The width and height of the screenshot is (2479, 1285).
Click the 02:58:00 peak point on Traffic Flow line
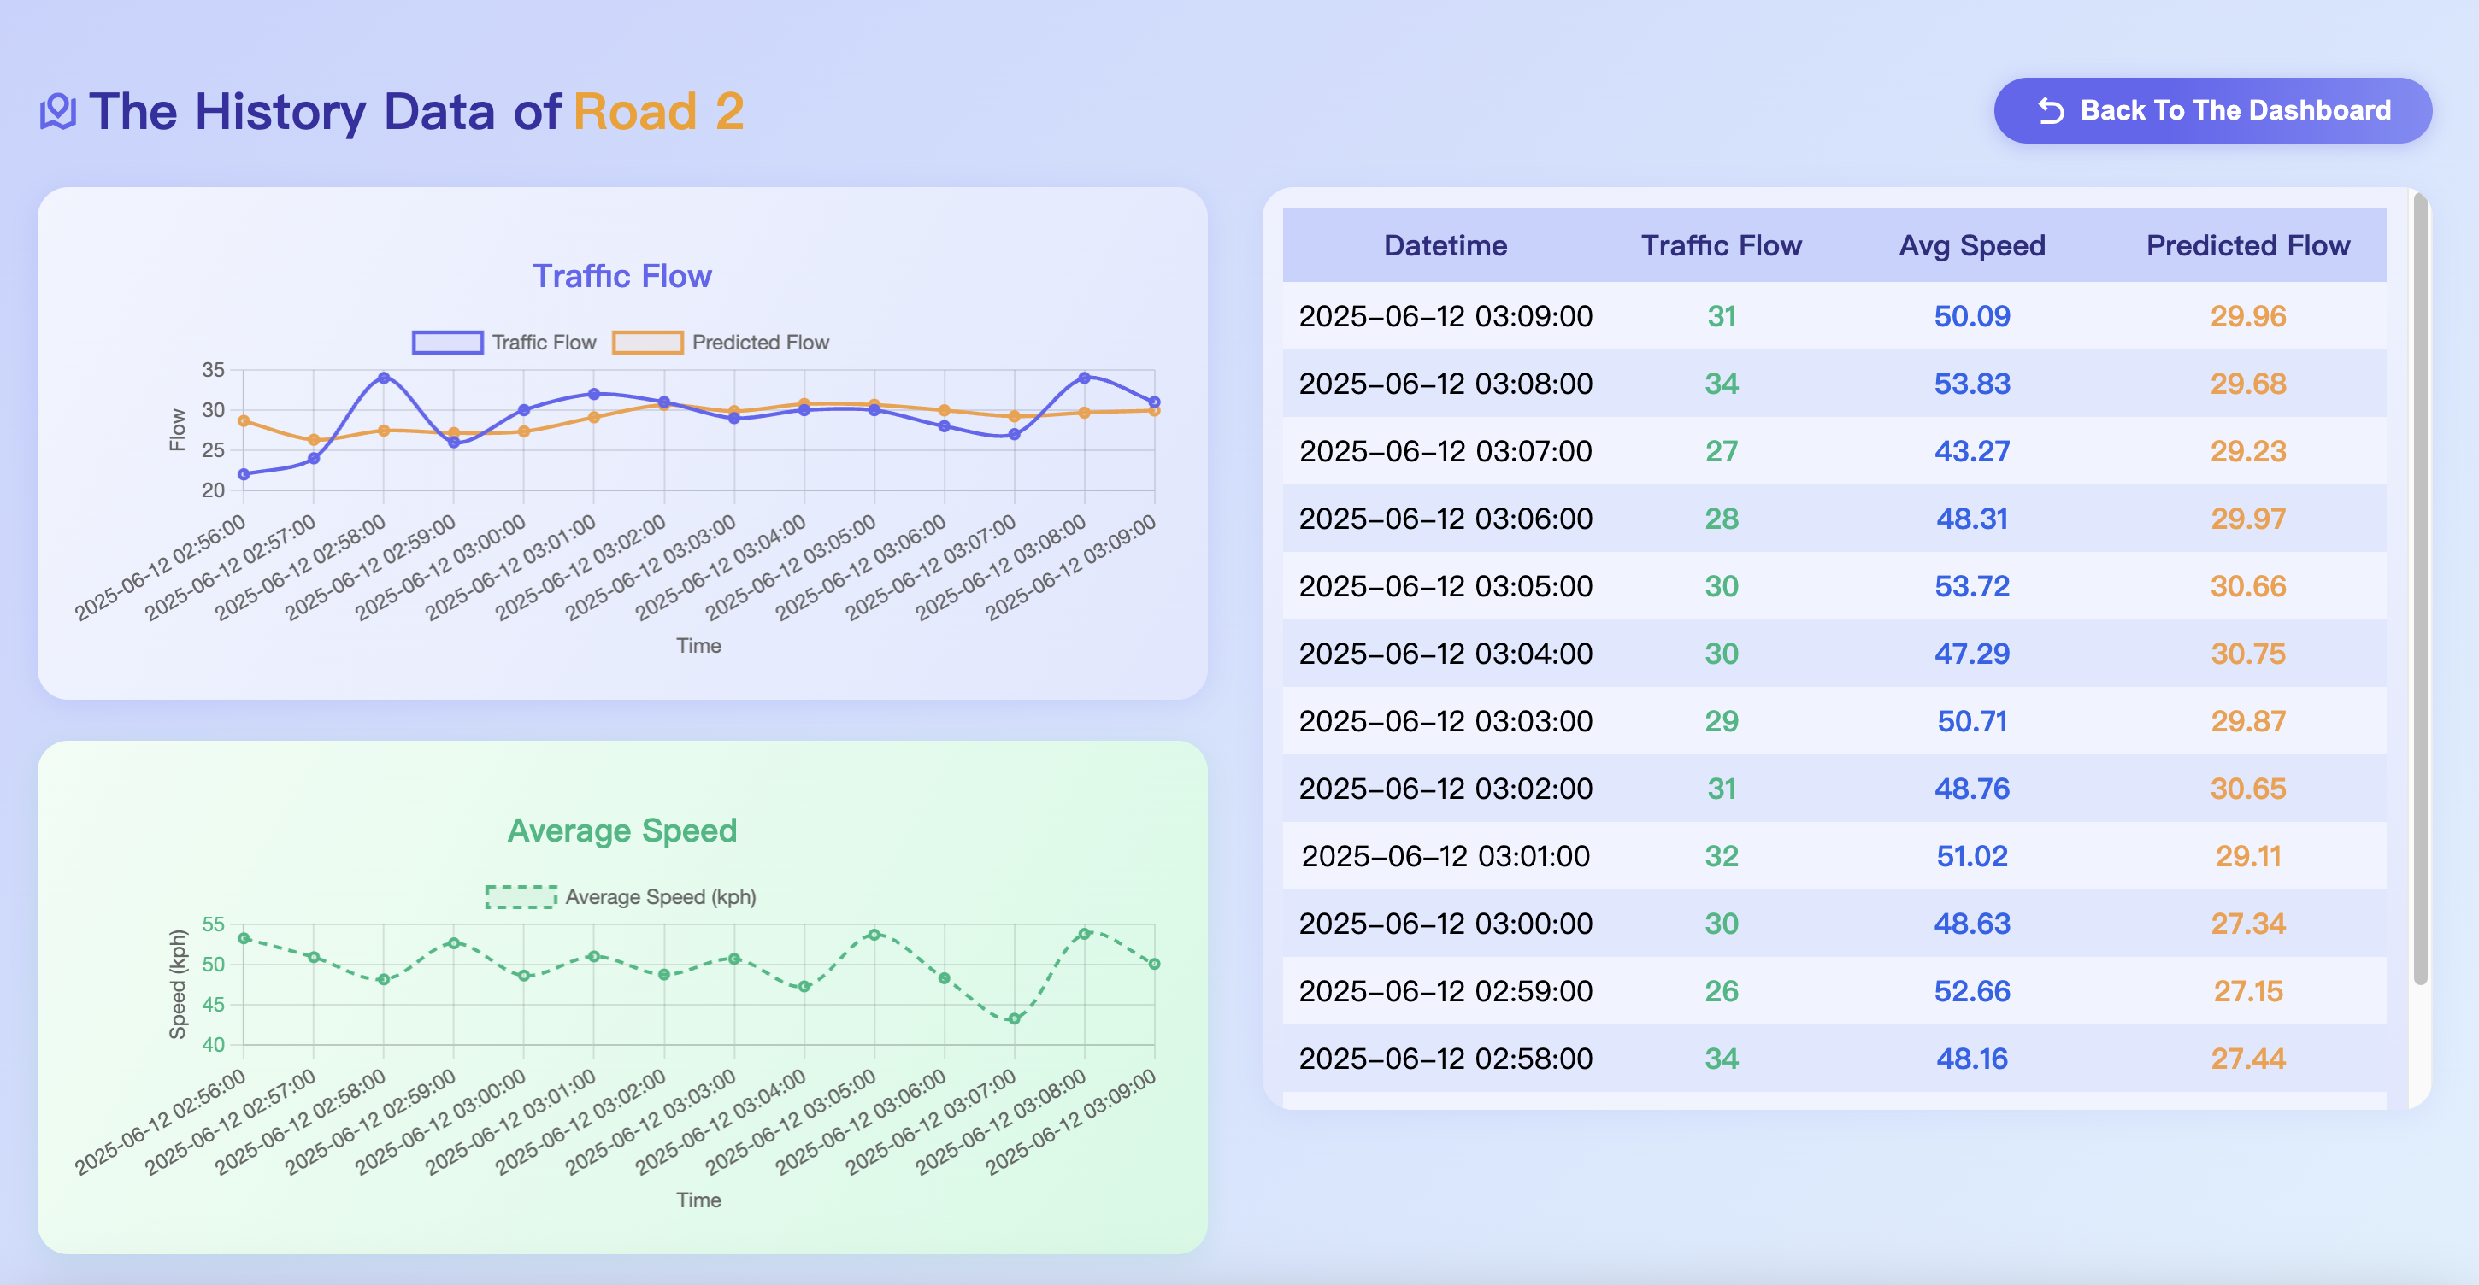coord(383,378)
